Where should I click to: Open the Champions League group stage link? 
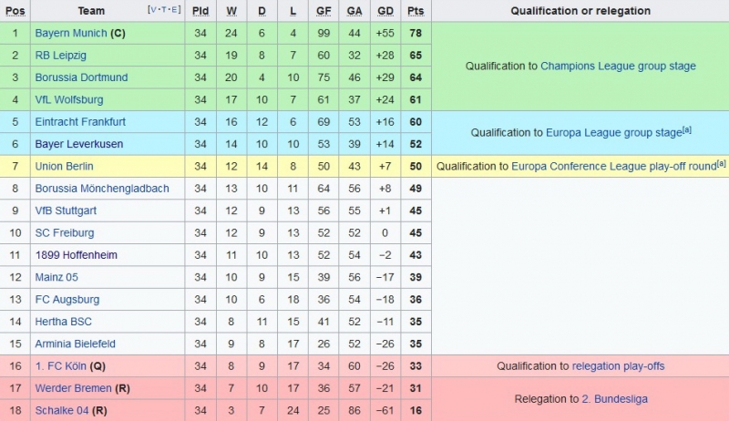pos(618,67)
